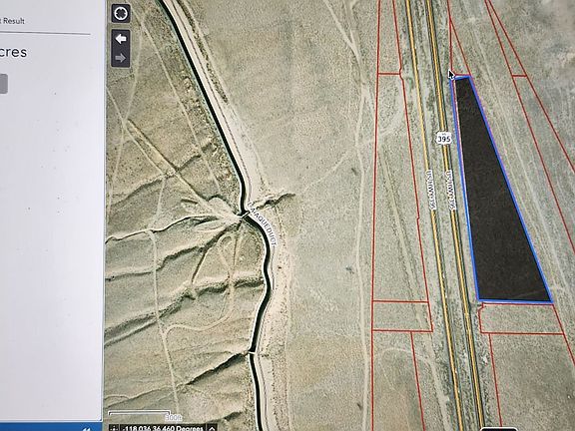Click the Result heading text

tap(14, 21)
